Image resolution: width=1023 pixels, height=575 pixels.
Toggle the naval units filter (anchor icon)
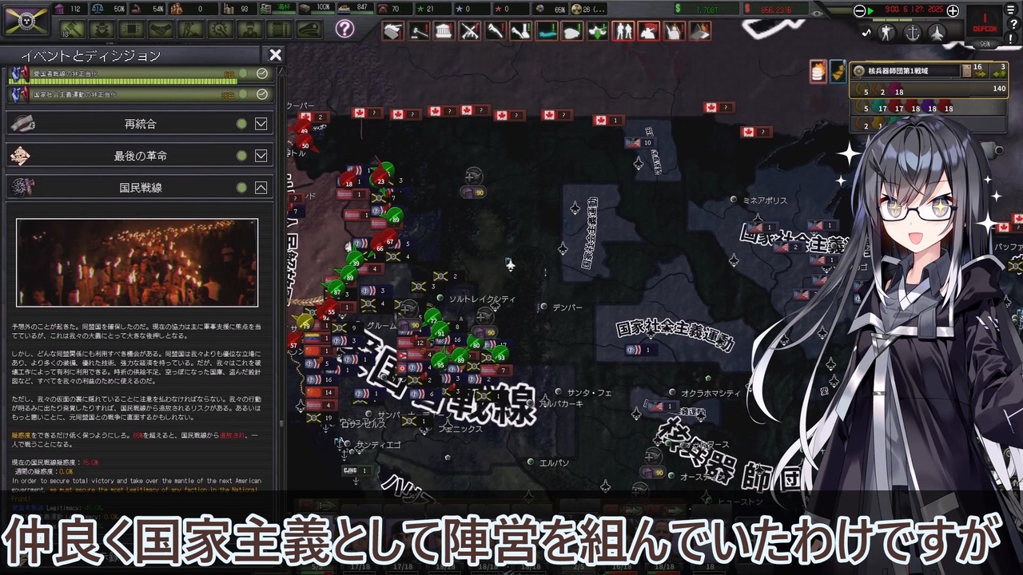click(913, 33)
